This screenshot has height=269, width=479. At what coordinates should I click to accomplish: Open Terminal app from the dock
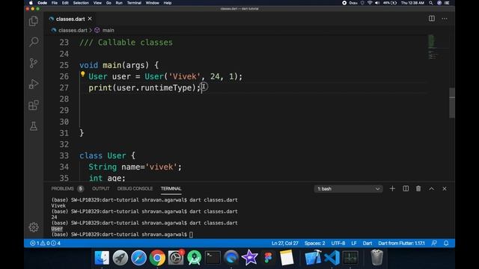[213, 258]
